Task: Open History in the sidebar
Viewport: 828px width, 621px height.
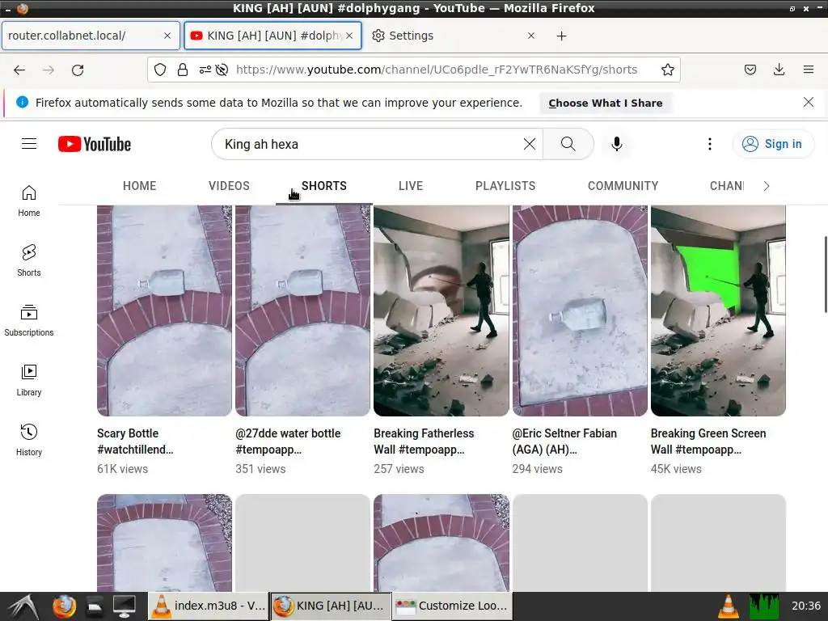Action: click(29, 440)
